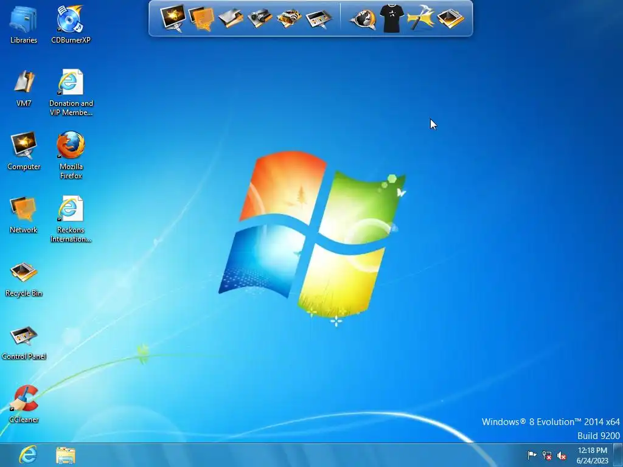
Task: Open the Reckons International shortcut
Action: pyautogui.click(x=71, y=218)
